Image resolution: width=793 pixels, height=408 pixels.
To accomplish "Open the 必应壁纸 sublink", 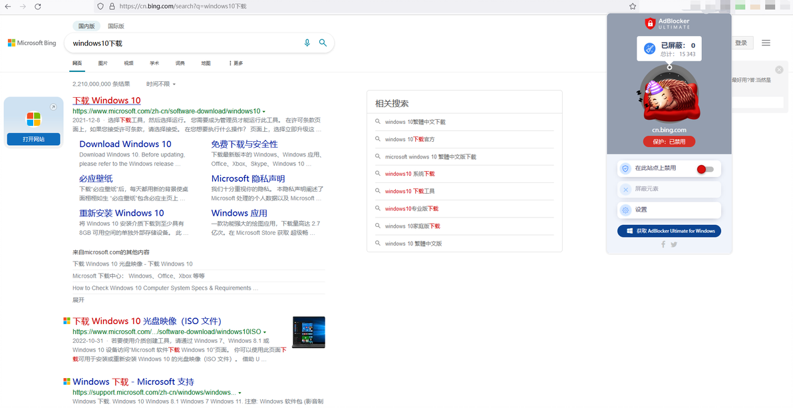I will [x=96, y=178].
